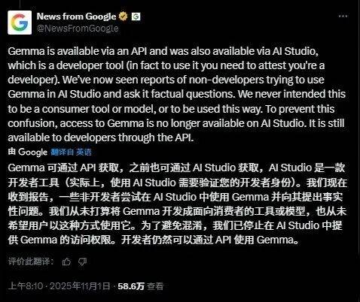Click the English line starting "Gemma is available"

pyautogui.click(x=163, y=51)
